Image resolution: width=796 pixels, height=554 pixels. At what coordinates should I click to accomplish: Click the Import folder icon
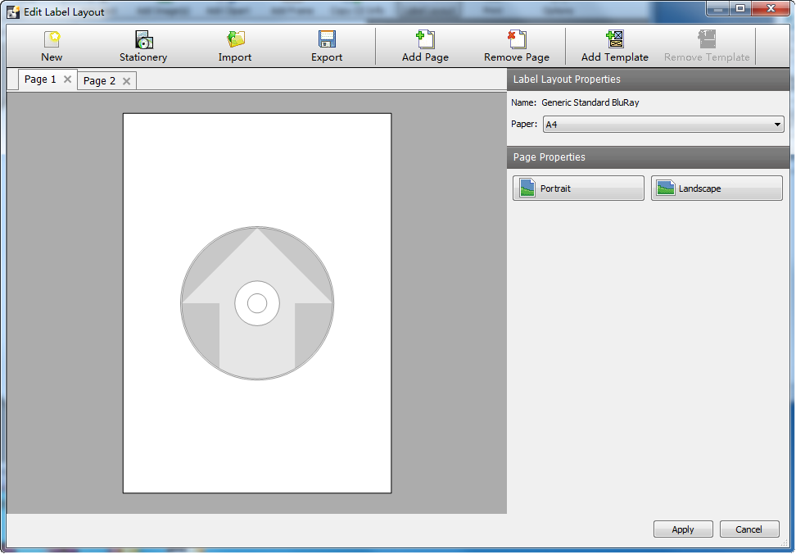(235, 39)
